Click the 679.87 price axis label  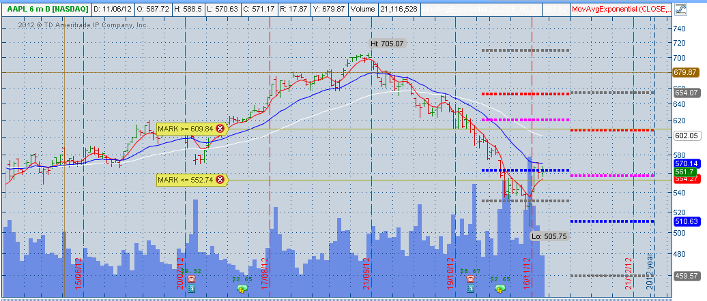(685, 72)
